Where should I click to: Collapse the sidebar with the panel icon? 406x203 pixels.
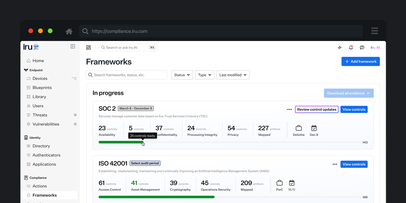pyautogui.click(x=73, y=47)
